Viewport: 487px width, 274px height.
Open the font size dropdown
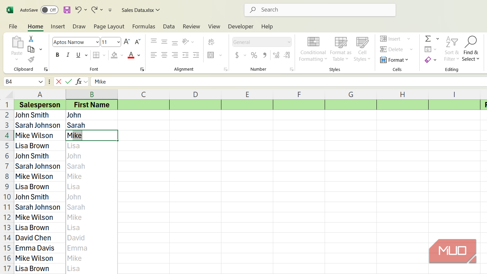point(118,42)
